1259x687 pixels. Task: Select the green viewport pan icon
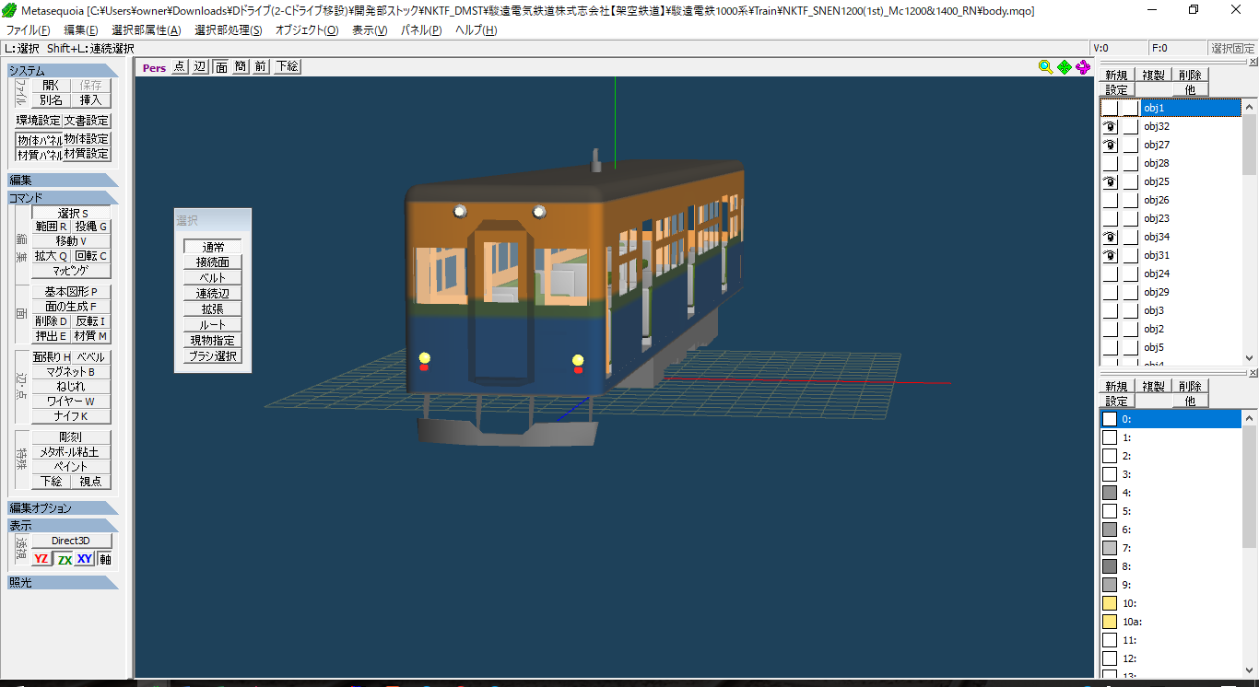point(1064,66)
